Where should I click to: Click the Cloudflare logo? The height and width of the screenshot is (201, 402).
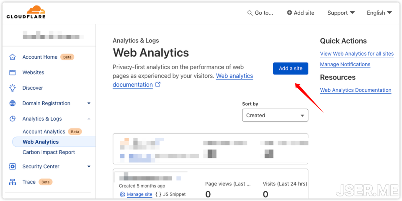coord(26,12)
